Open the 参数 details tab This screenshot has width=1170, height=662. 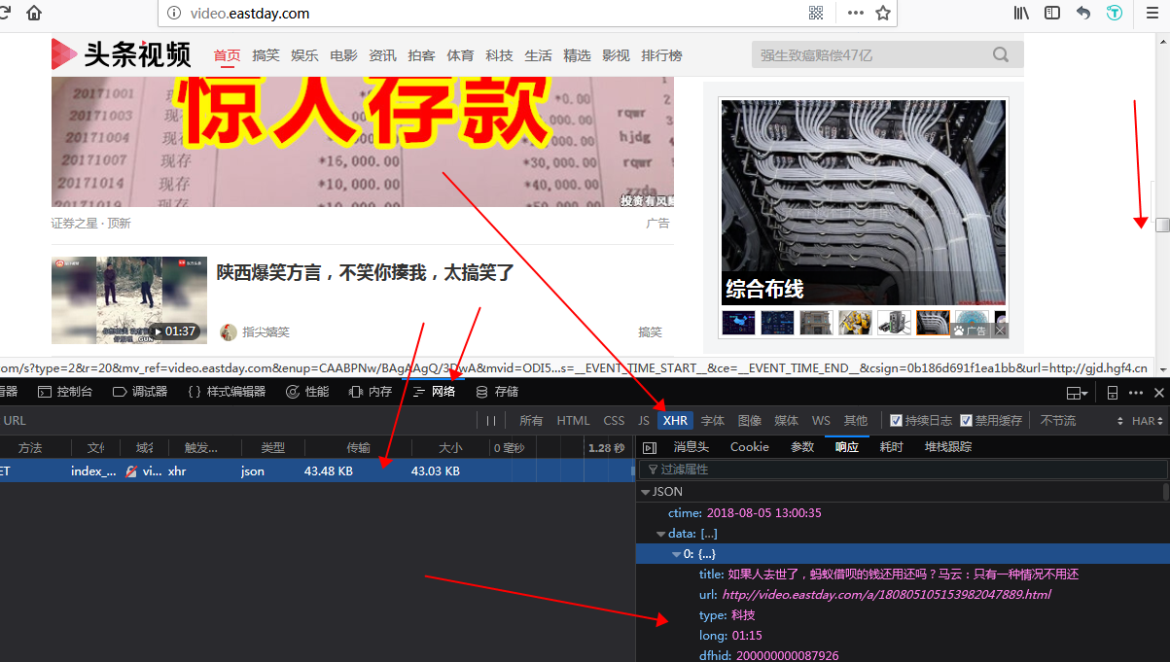(x=801, y=447)
